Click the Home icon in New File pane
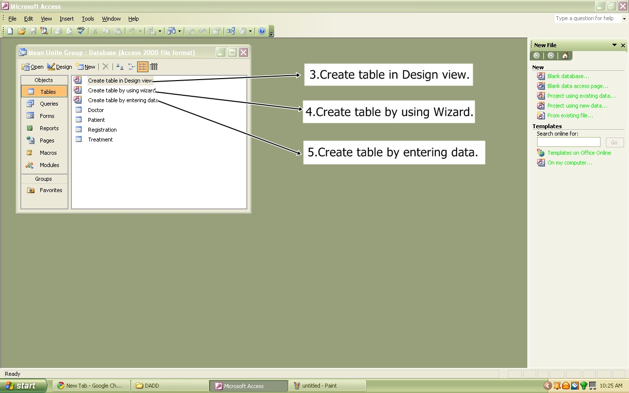 565,56
